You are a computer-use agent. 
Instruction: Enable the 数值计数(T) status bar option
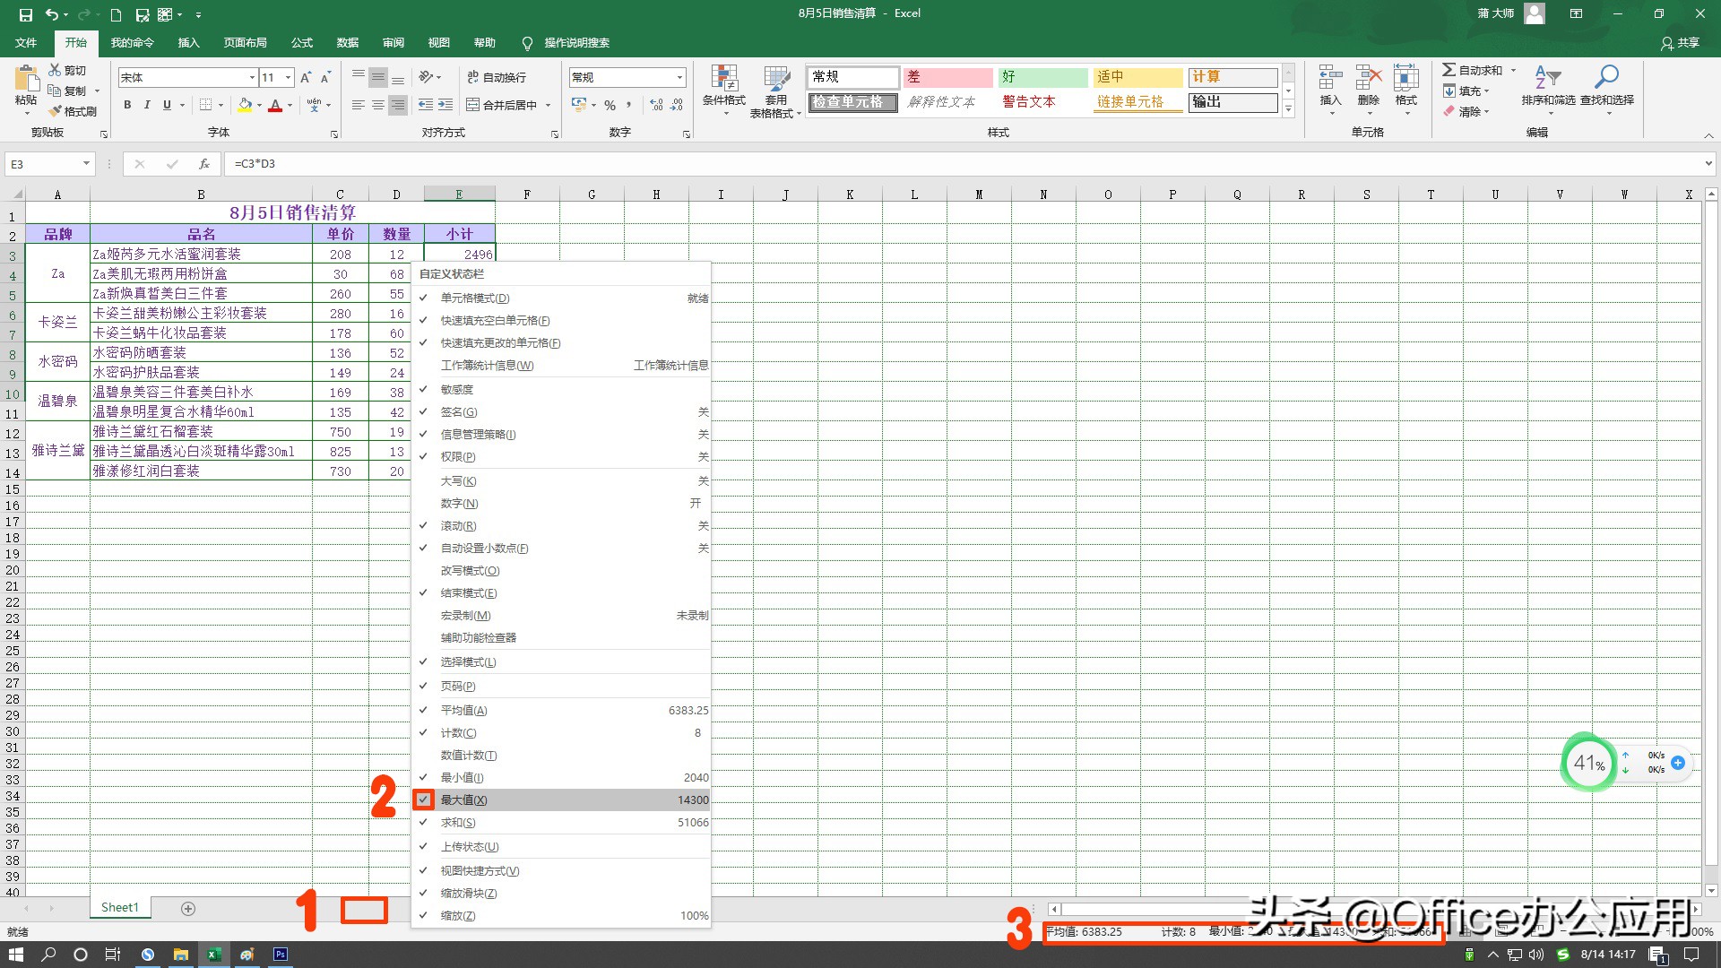point(561,756)
